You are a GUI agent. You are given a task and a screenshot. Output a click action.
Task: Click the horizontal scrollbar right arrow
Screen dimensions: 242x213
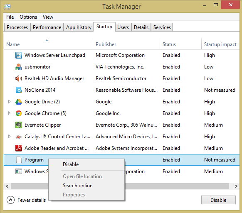(x=236, y=186)
